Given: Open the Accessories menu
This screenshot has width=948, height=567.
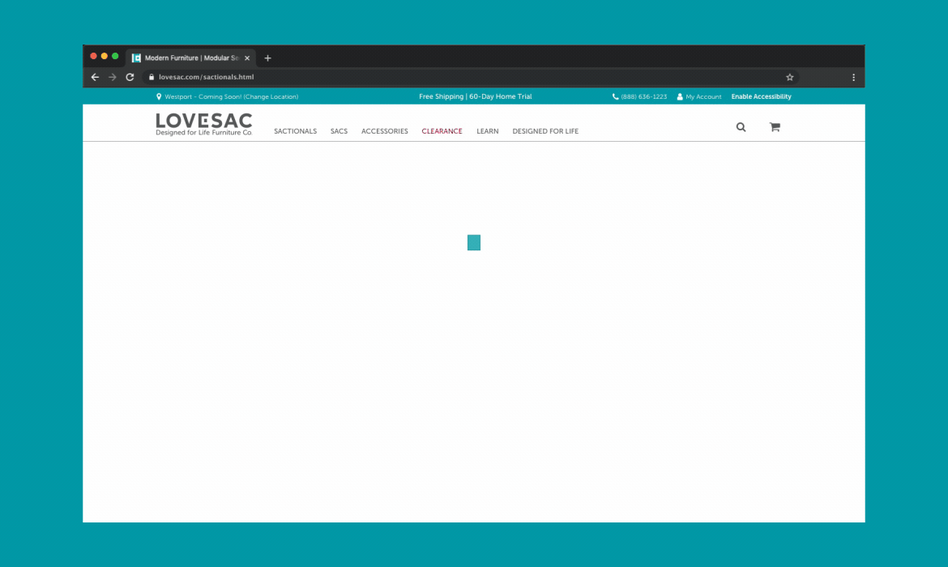Looking at the screenshot, I should tap(385, 131).
